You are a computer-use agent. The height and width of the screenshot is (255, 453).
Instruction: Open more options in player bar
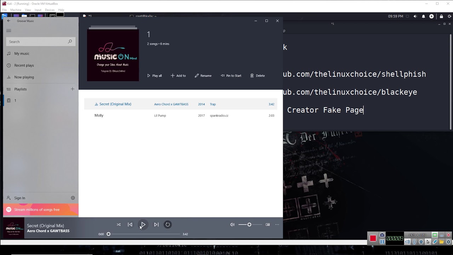277,225
